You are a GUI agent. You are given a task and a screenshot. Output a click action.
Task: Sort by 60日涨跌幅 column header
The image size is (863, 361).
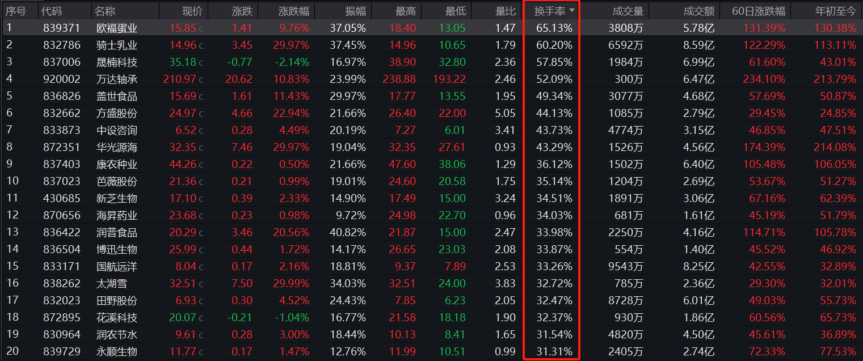click(x=759, y=11)
